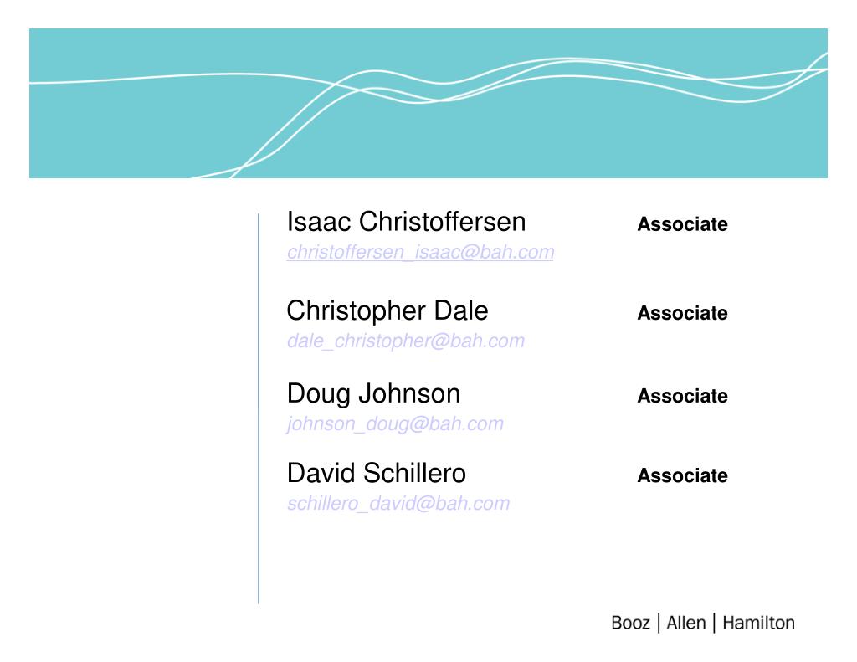Select the name Isaac Christoffersen

click(x=406, y=222)
